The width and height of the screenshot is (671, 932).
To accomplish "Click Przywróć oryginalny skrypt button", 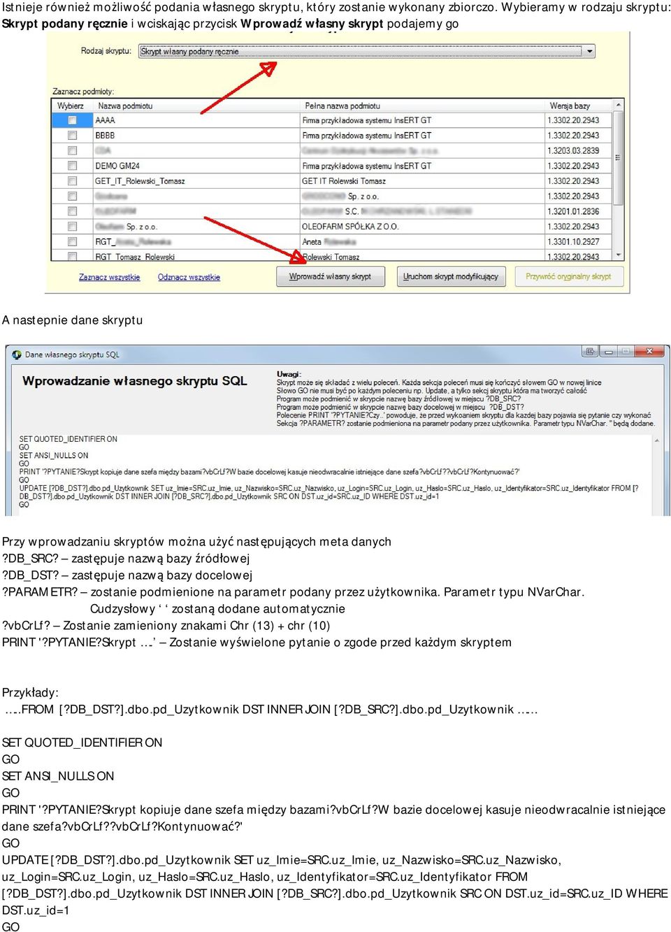I will [568, 277].
